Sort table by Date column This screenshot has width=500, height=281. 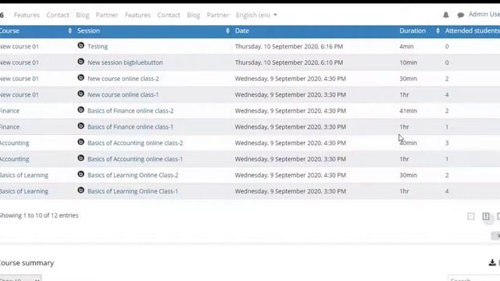[241, 31]
